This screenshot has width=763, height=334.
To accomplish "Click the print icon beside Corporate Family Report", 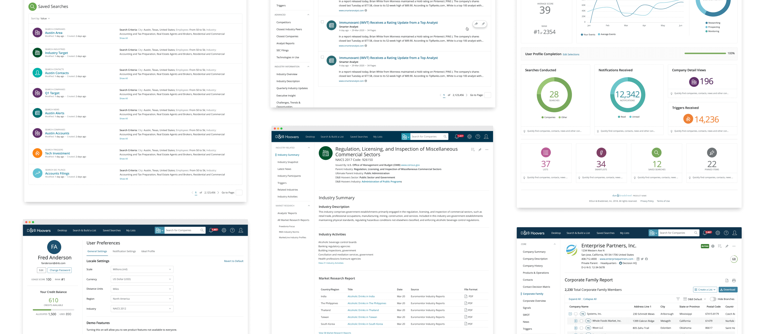I will coord(734,281).
